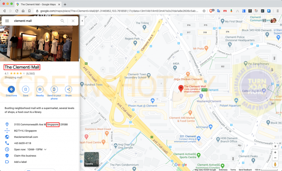Viewport: 282px width, 171px height.
Task: Show your location on the map
Action: click(x=275, y=146)
